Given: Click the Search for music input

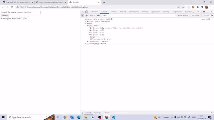Looking at the screenshot, I should 29,13.
